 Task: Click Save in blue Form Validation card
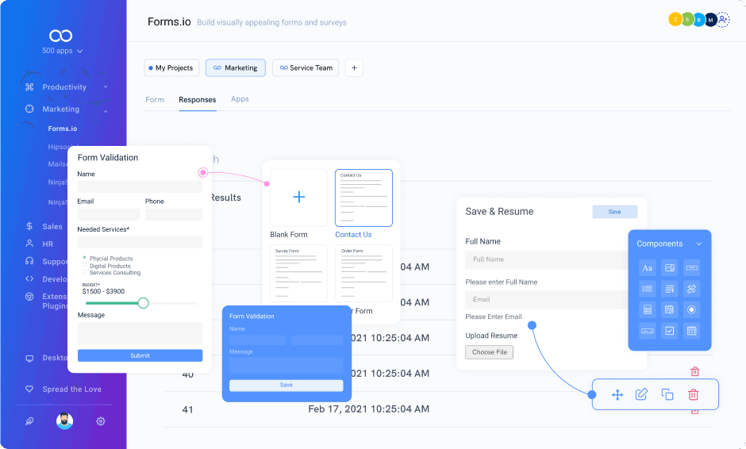point(286,386)
